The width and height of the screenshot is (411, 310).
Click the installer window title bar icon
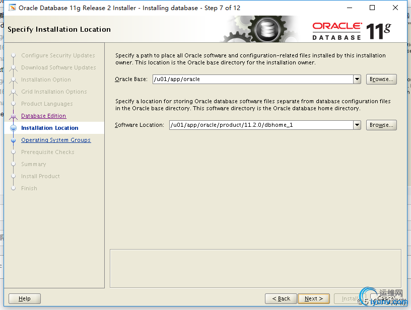coord(12,8)
